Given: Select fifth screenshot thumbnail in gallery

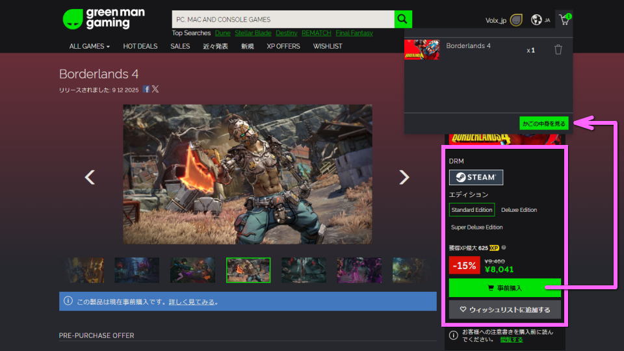Looking at the screenshot, I should point(304,270).
